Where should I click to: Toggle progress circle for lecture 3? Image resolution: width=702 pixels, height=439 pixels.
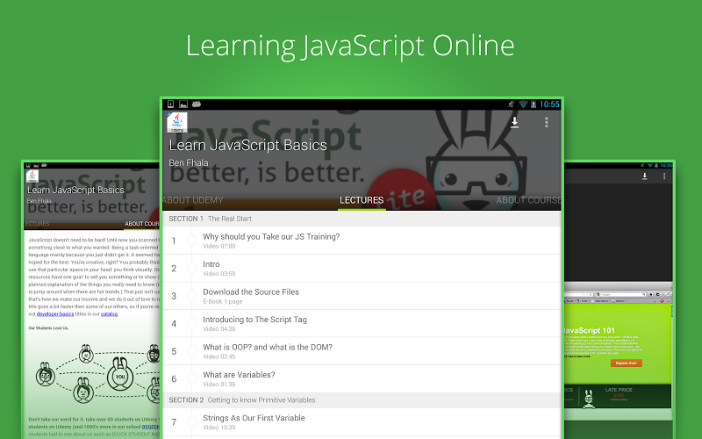[191, 296]
